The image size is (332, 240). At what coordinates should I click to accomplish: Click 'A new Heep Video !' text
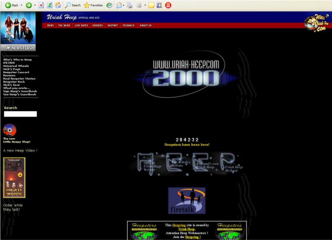tap(20, 151)
